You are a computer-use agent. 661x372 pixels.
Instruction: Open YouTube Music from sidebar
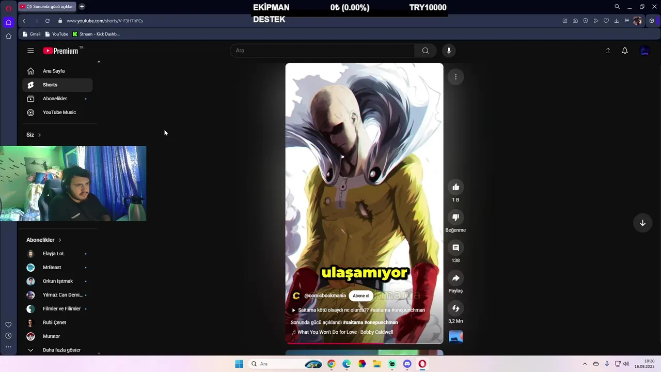(x=57, y=113)
